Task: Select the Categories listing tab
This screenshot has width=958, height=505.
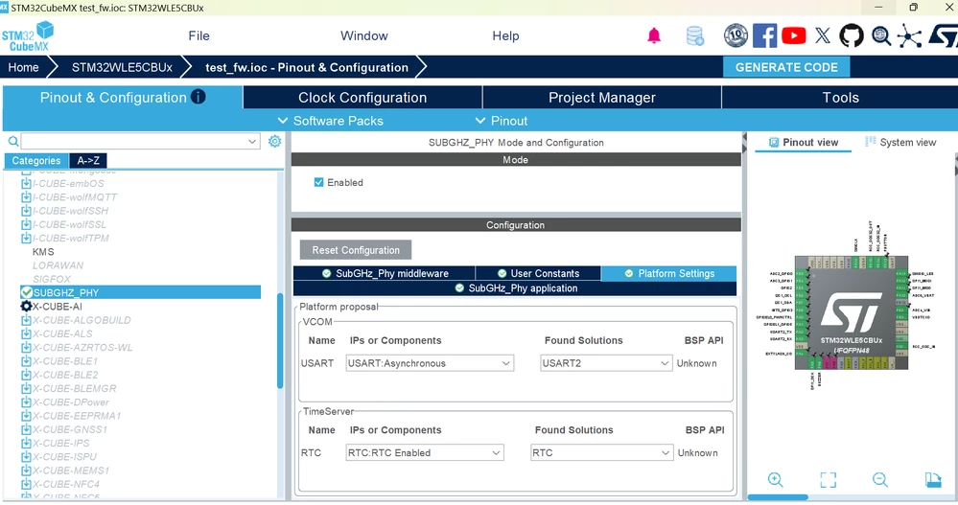Action: tap(36, 161)
